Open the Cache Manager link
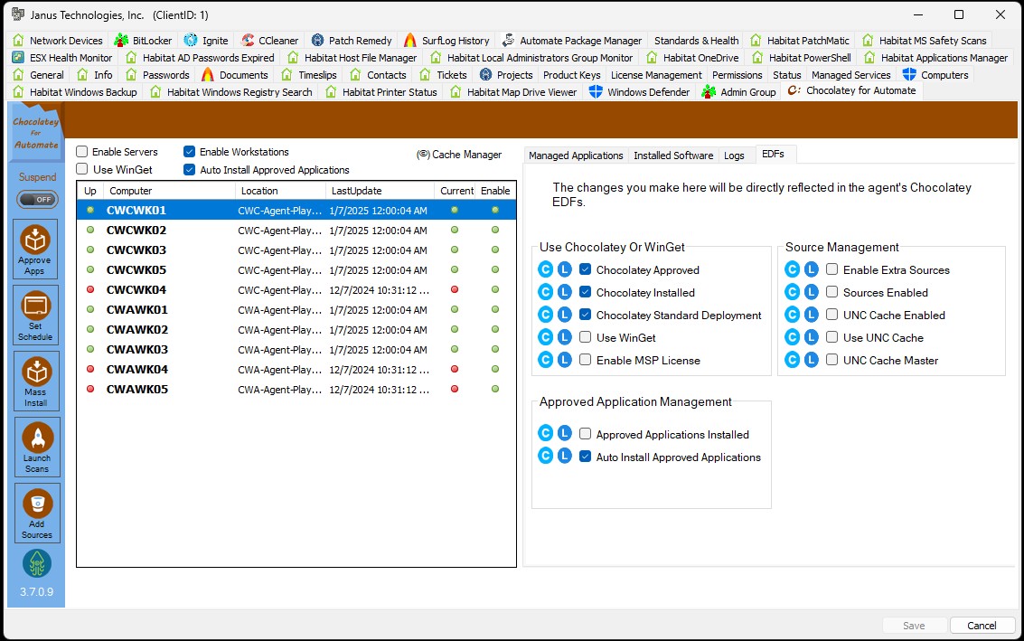This screenshot has height=641, width=1024. pyautogui.click(x=459, y=155)
